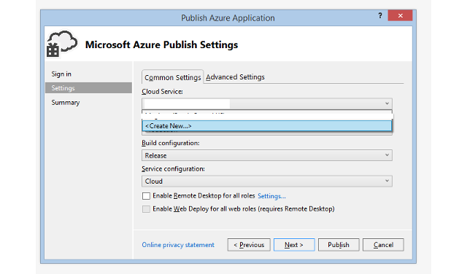Click the Next > button
This screenshot has height=274, width=467.
coord(294,245)
